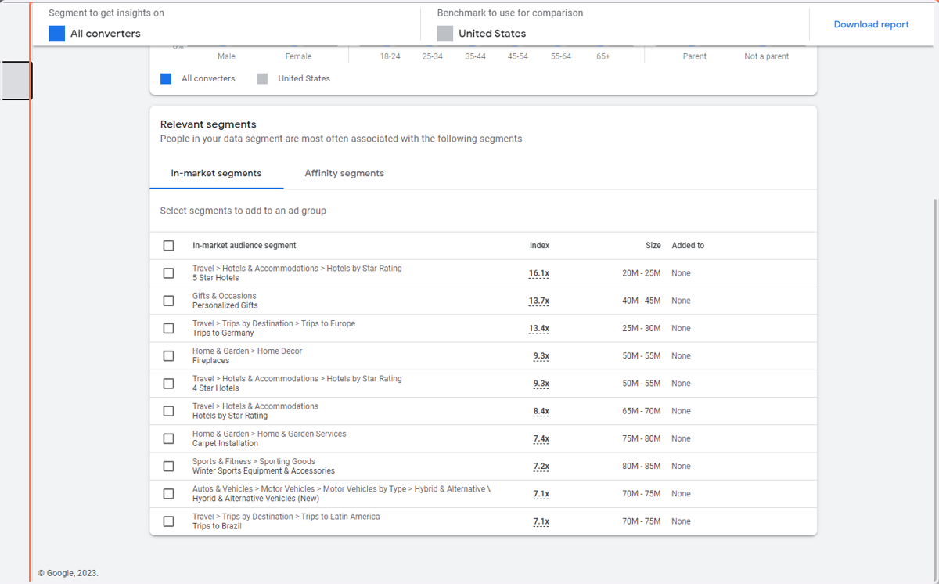Tick the Trips to Brazil checkbox

point(168,521)
